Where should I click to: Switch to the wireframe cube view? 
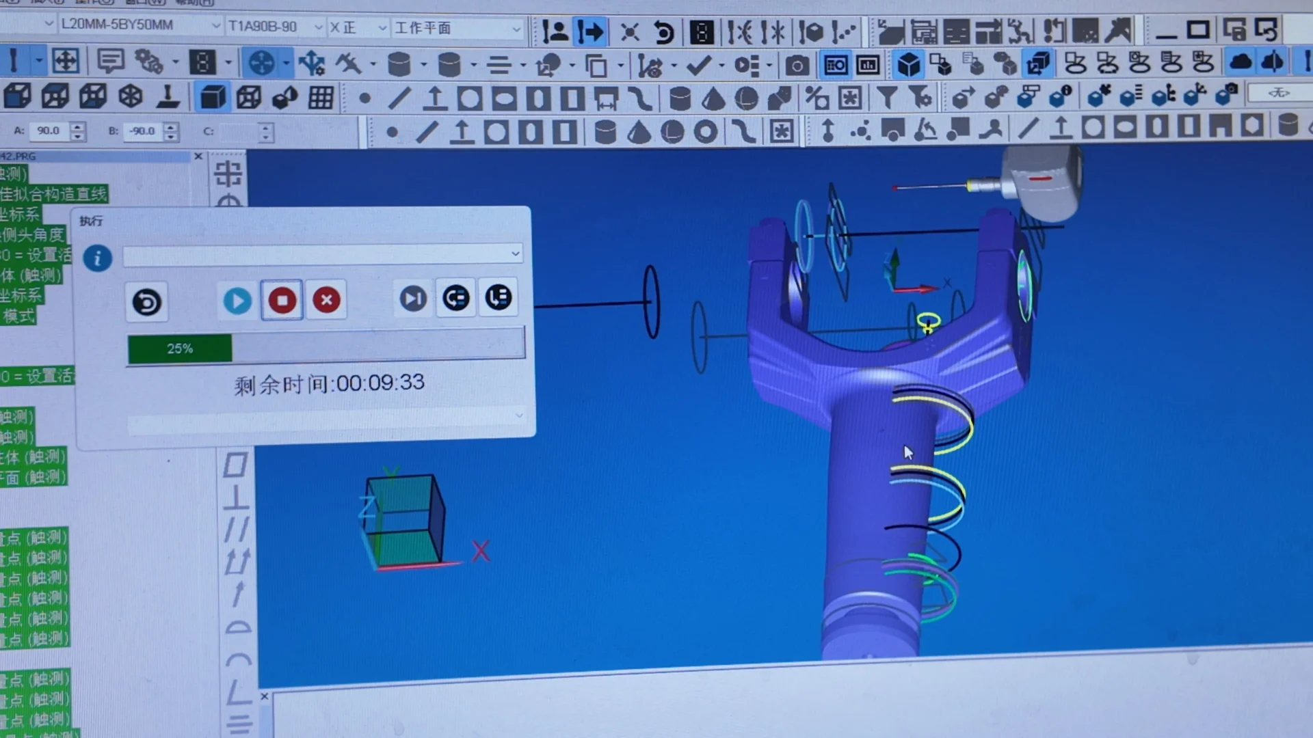coord(248,97)
